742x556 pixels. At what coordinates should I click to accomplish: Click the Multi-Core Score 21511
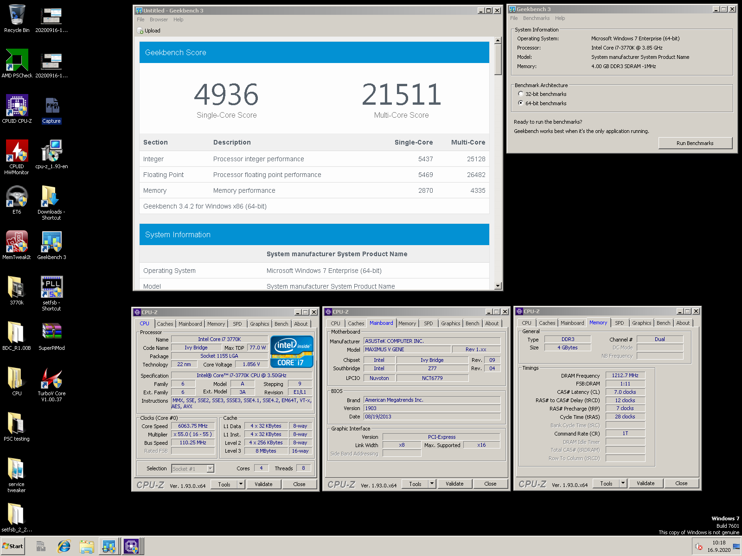tap(402, 95)
